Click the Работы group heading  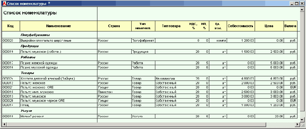pos(28,58)
